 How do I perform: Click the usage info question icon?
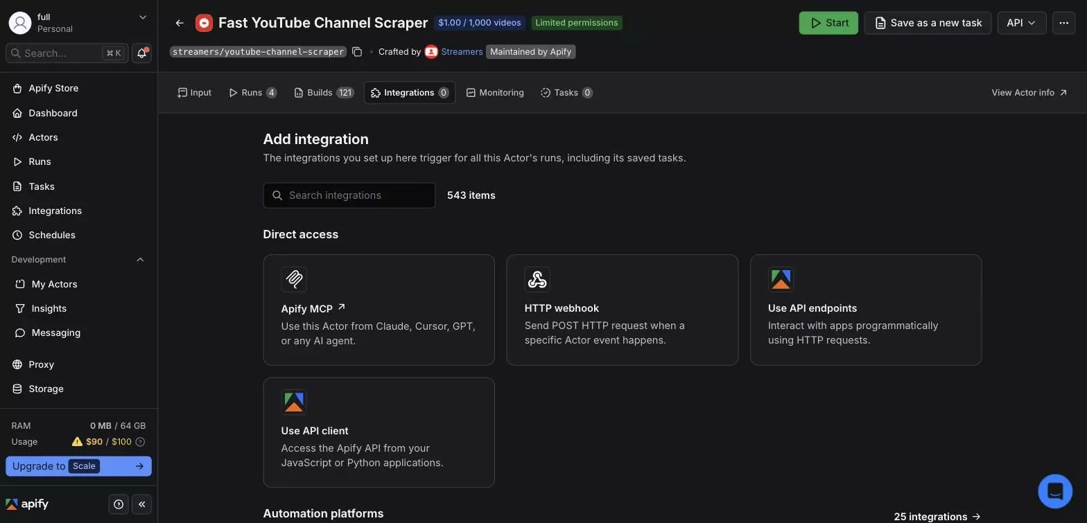tap(141, 442)
